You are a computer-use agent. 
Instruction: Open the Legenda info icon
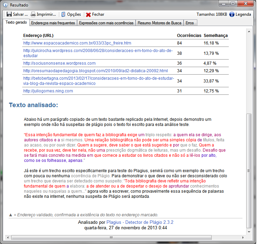[x=233, y=14]
